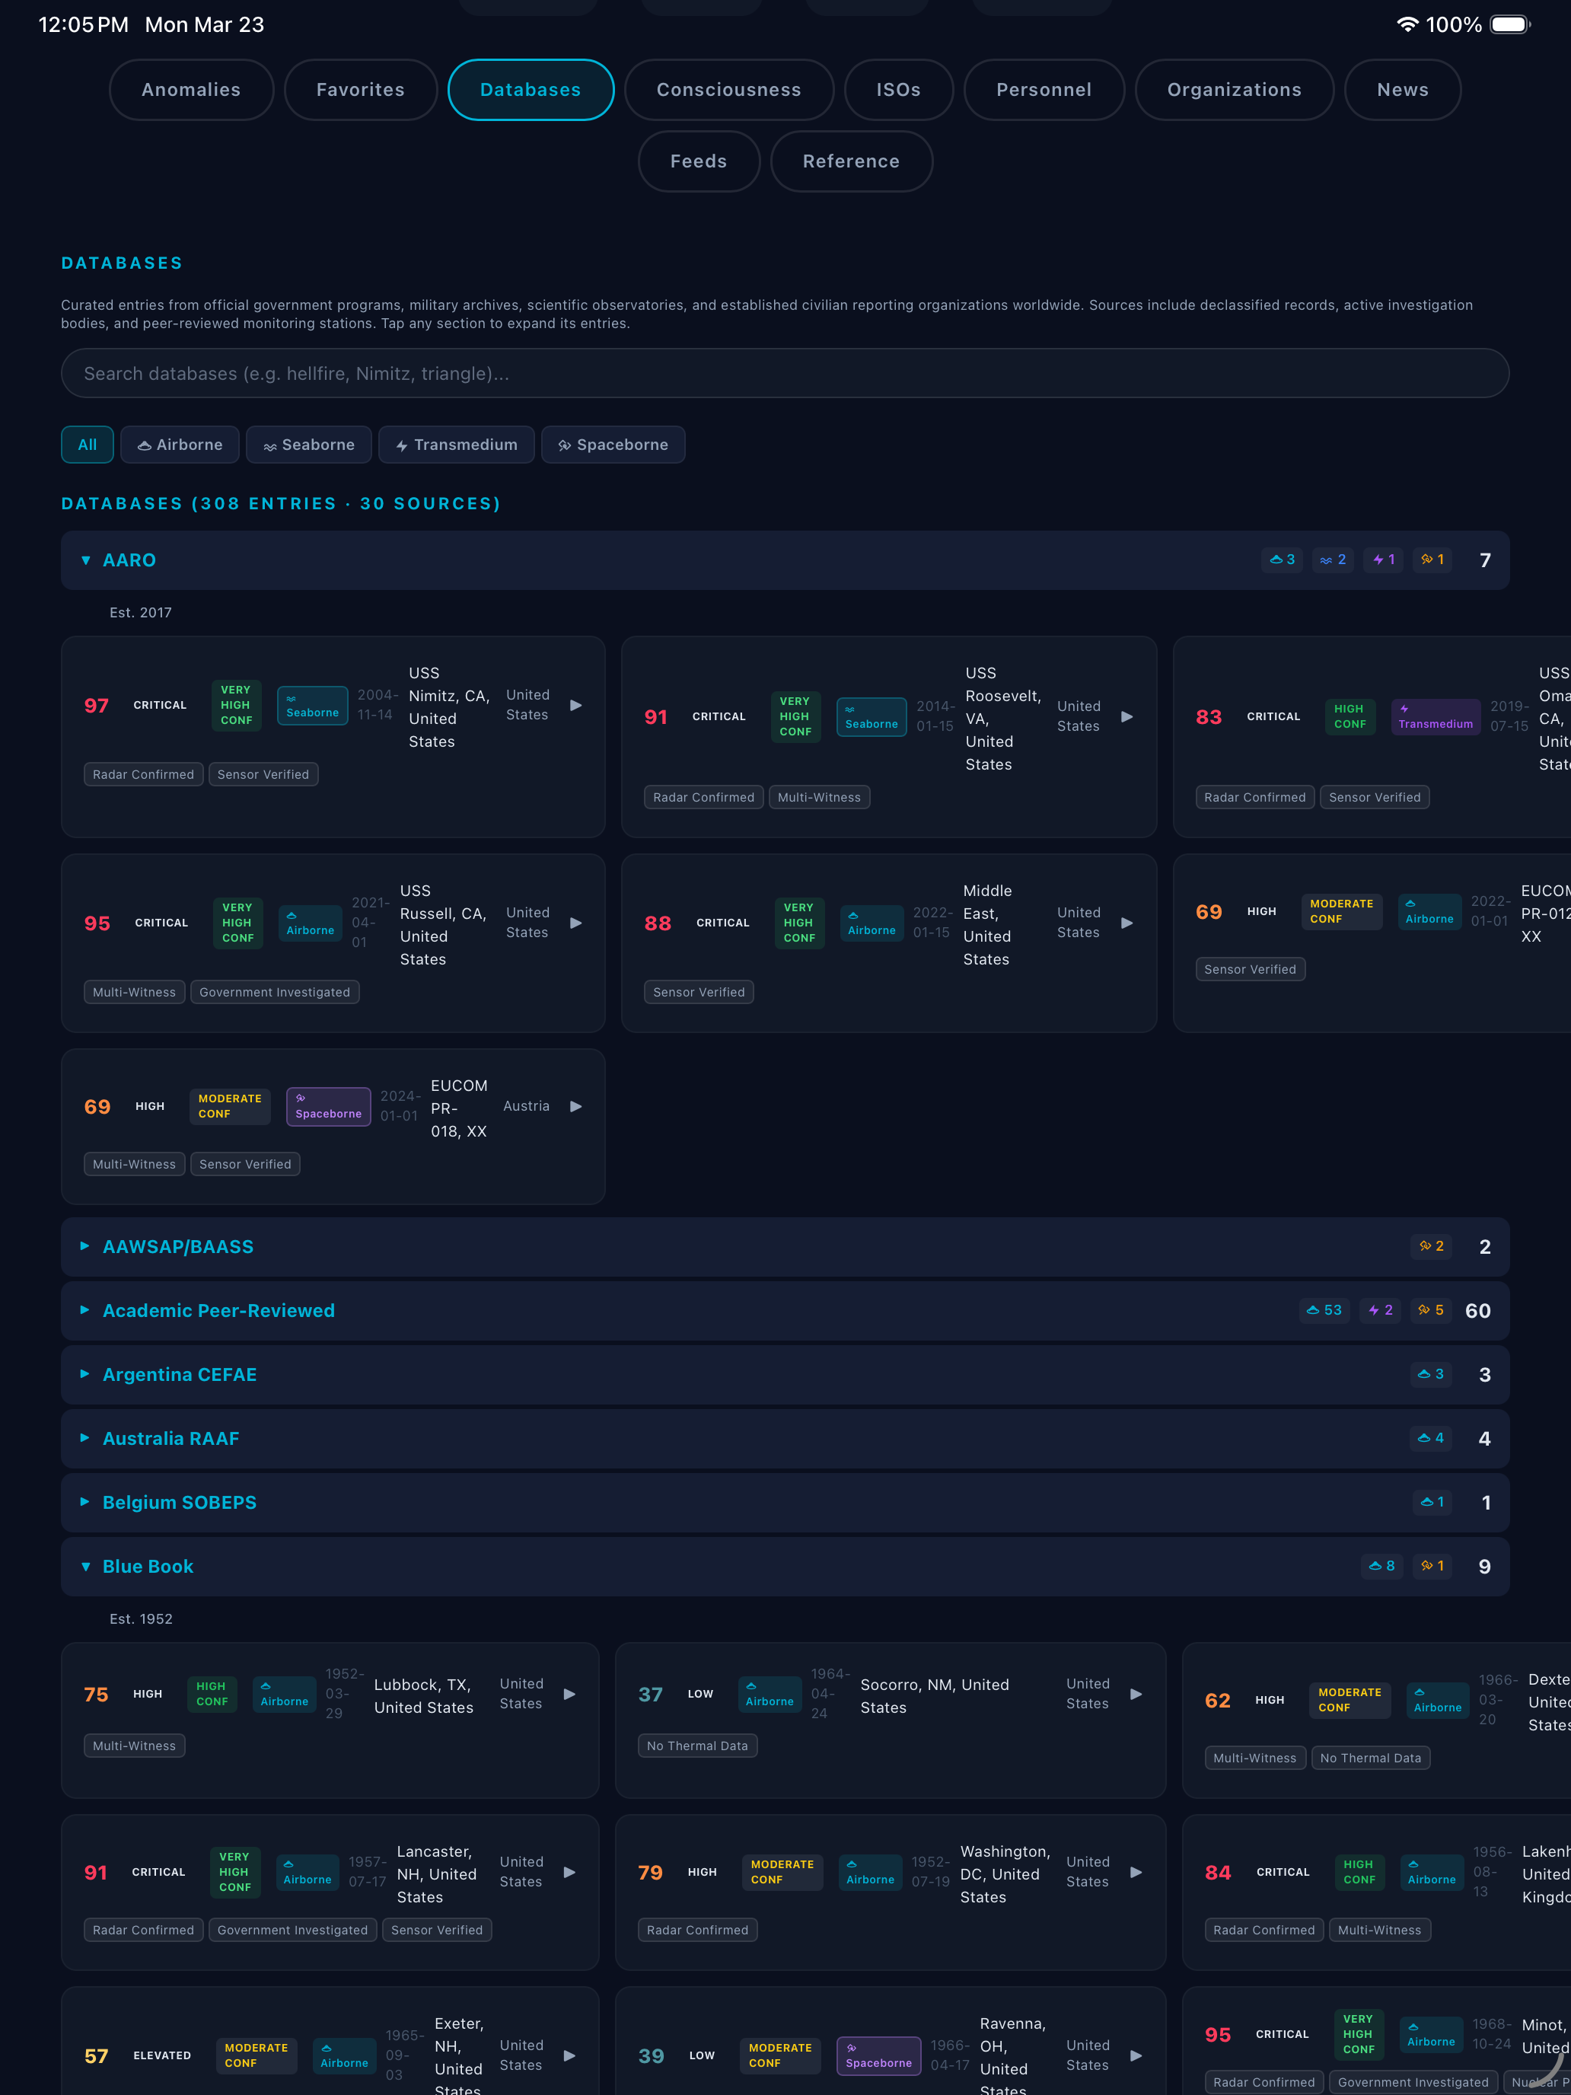
Task: Select the All filter chip
Action: [x=87, y=444]
